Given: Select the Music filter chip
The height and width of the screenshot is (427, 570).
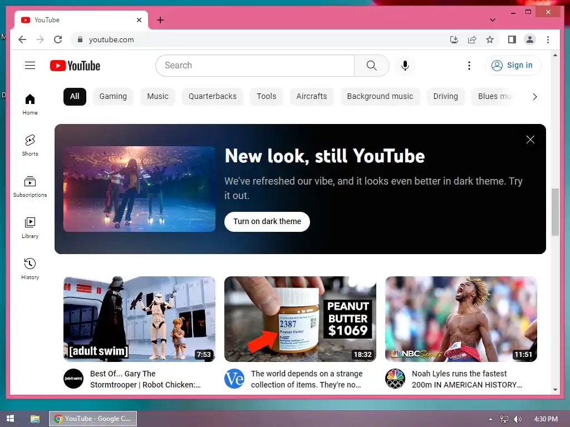Looking at the screenshot, I should [x=158, y=97].
